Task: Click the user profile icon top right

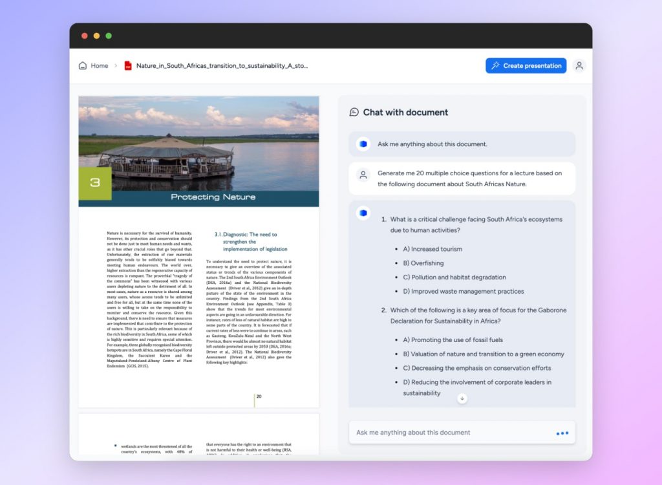Action: pos(579,65)
